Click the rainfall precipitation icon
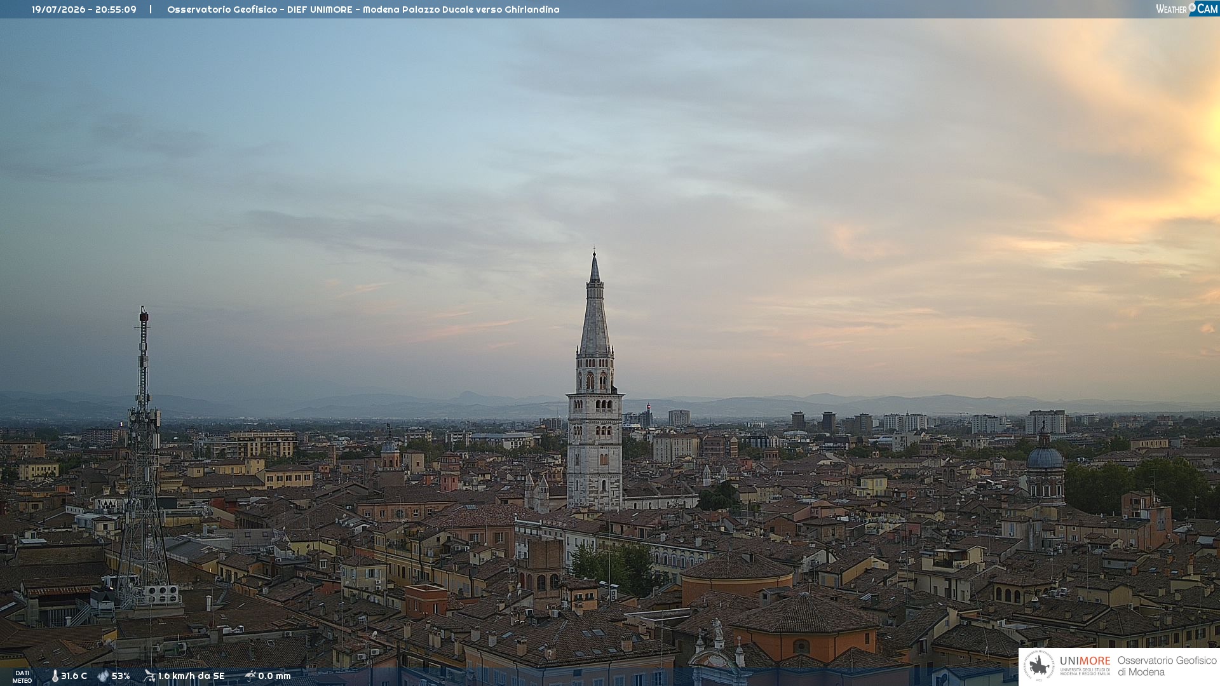Viewport: 1220px width, 686px height. pos(250,676)
